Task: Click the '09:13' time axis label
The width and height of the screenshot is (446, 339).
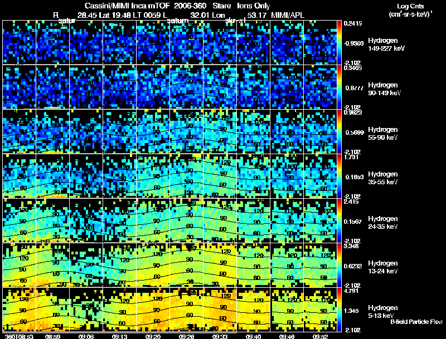Action: (x=119, y=336)
